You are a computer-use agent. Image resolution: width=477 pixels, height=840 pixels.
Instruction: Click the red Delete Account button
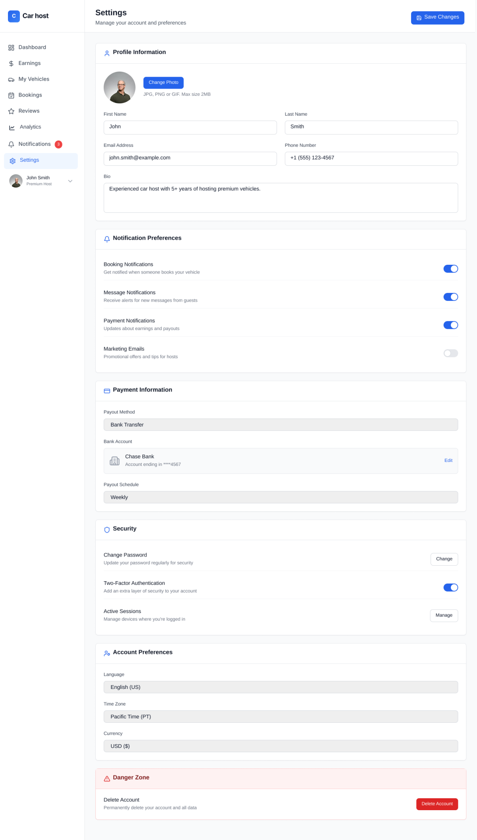pos(437,804)
